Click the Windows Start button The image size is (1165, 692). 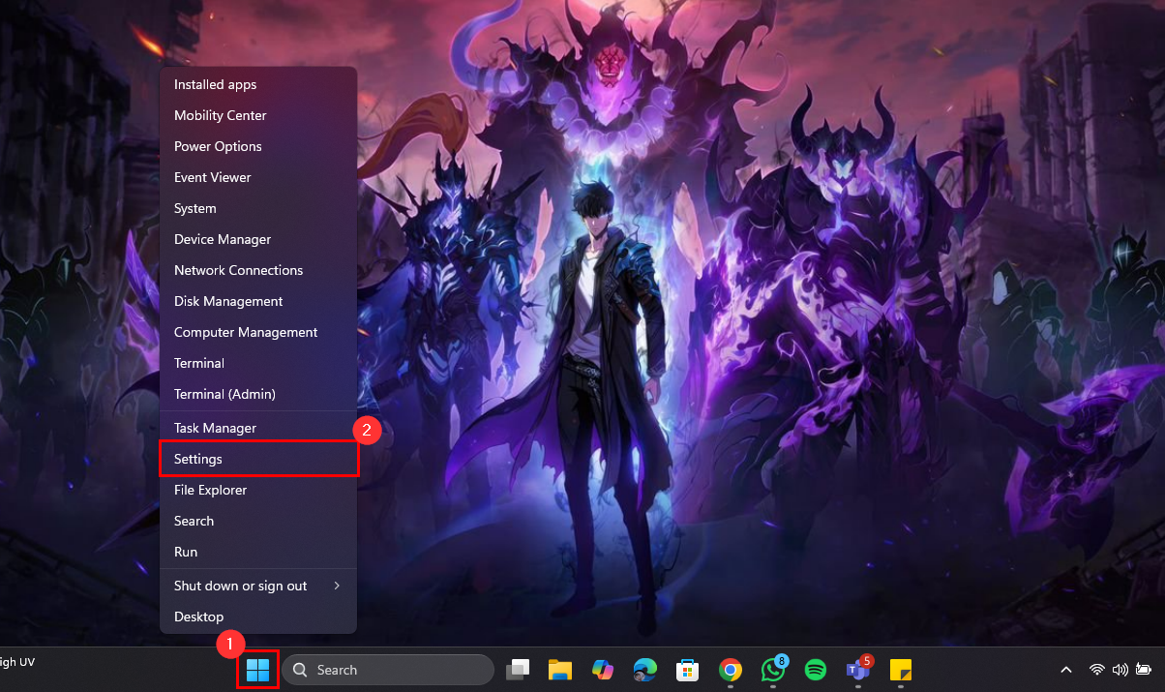click(x=257, y=670)
